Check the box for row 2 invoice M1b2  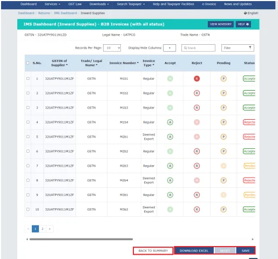tap(28, 93)
